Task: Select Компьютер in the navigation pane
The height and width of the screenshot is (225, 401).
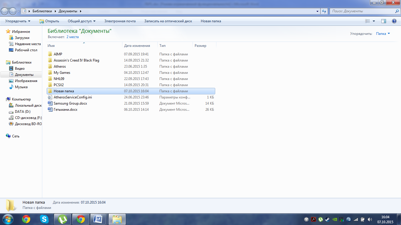Action: [21, 99]
